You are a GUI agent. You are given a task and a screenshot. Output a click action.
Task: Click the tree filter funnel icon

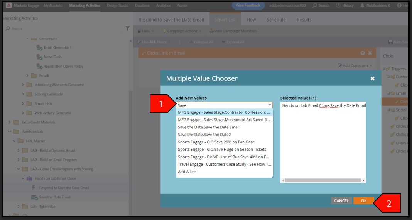(x=128, y=28)
